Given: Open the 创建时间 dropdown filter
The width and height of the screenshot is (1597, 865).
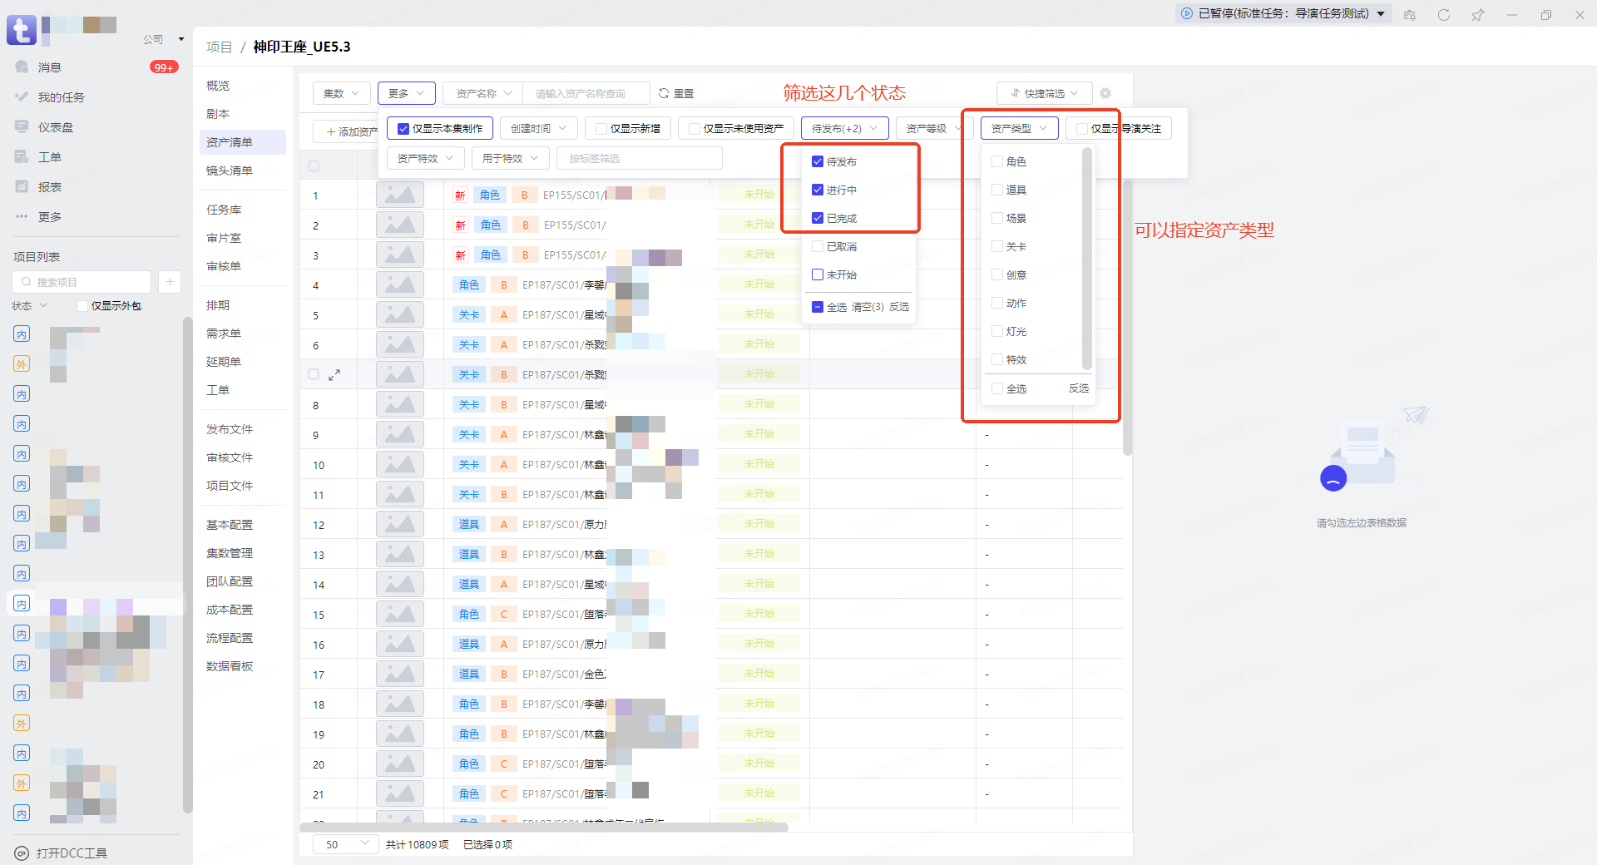Looking at the screenshot, I should tap(538, 128).
